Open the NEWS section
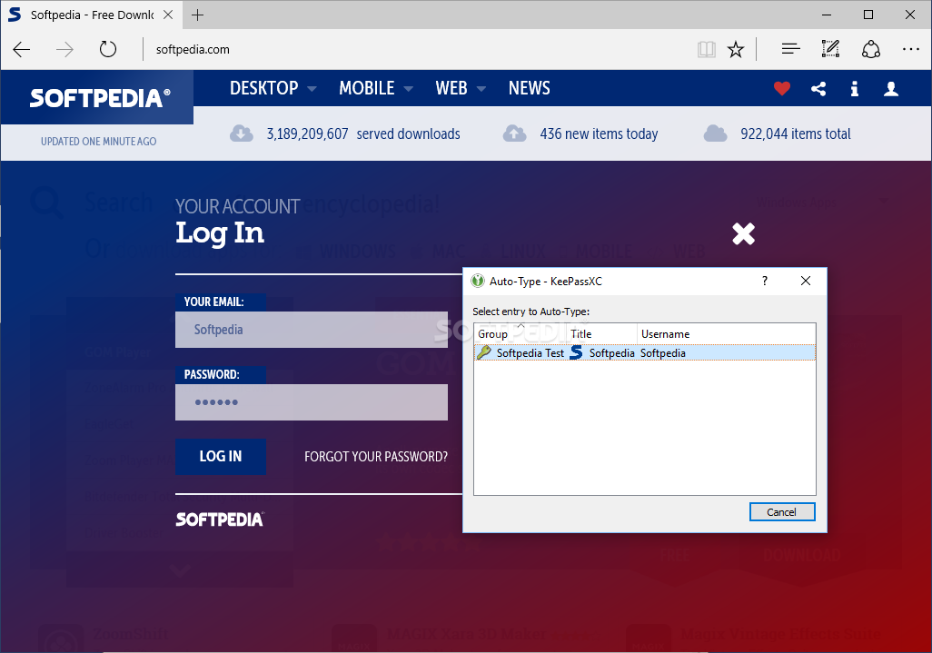This screenshot has height=653, width=932. click(x=529, y=88)
